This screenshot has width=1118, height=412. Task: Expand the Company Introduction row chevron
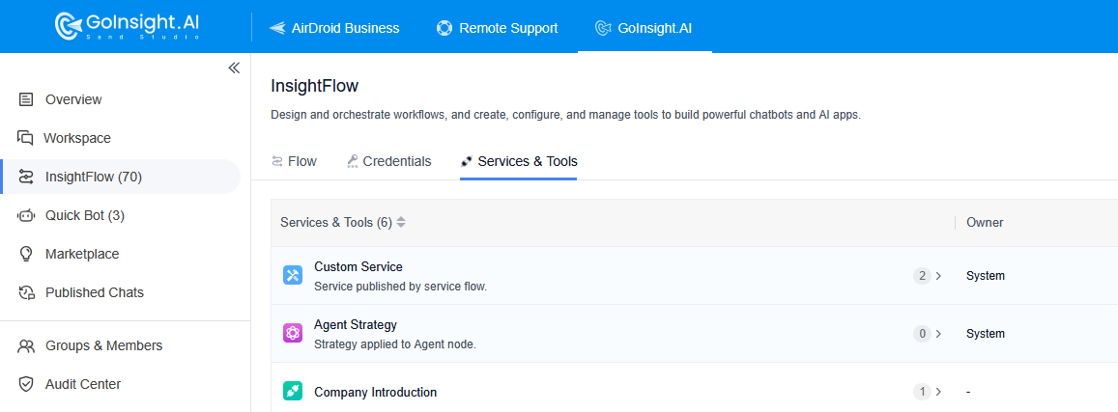pyautogui.click(x=938, y=392)
